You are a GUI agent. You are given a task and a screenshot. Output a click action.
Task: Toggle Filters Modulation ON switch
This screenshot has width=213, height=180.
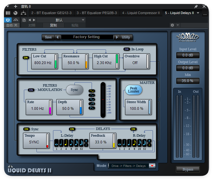tap(31, 90)
